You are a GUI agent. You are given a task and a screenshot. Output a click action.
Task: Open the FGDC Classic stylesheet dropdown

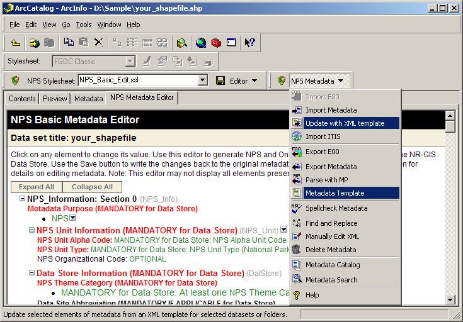[130, 62]
